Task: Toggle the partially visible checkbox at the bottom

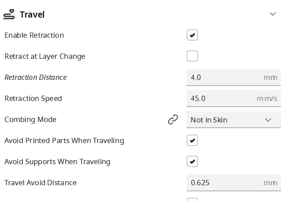Action: pyautogui.click(x=192, y=199)
